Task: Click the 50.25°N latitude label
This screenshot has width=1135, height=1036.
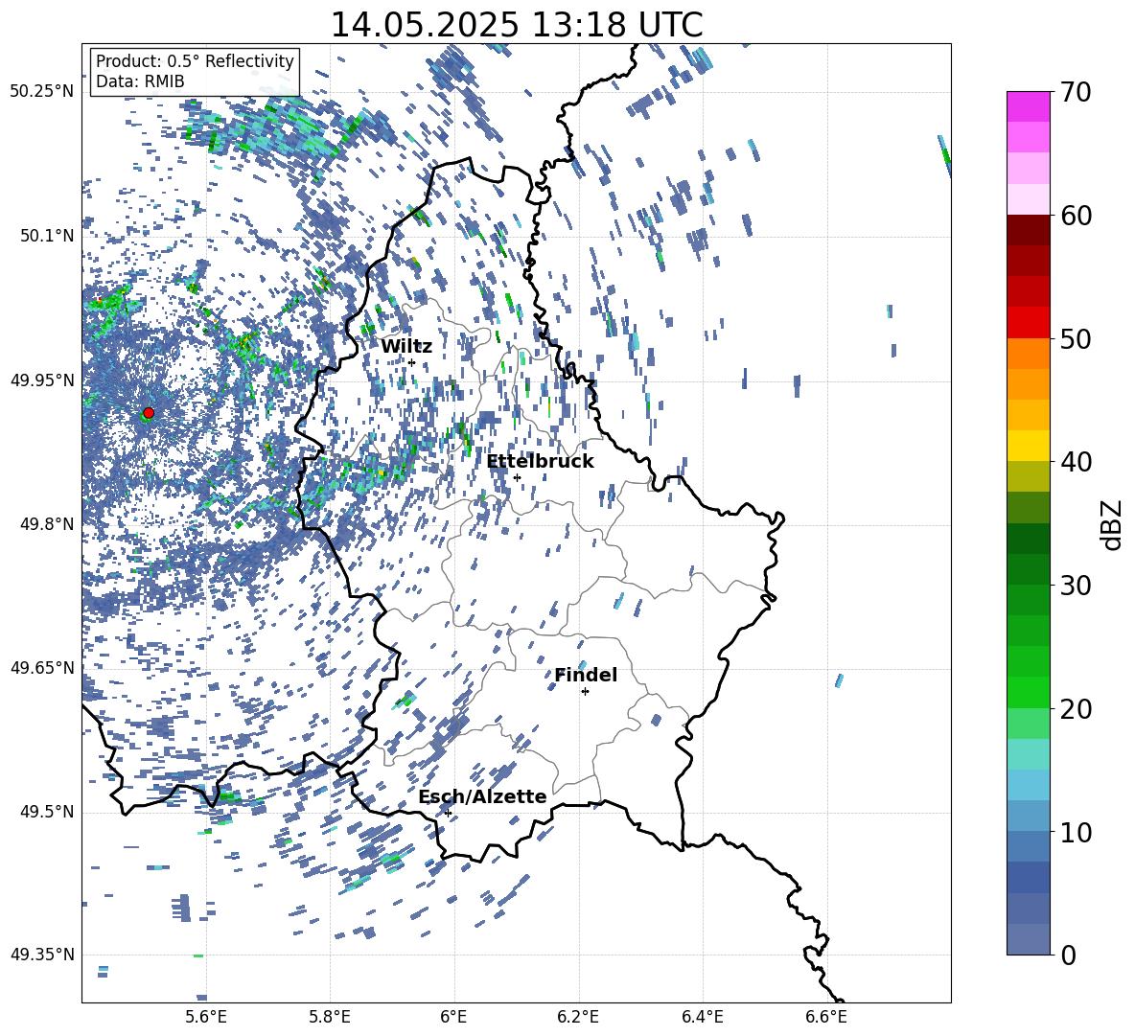Action: pyautogui.click(x=42, y=92)
